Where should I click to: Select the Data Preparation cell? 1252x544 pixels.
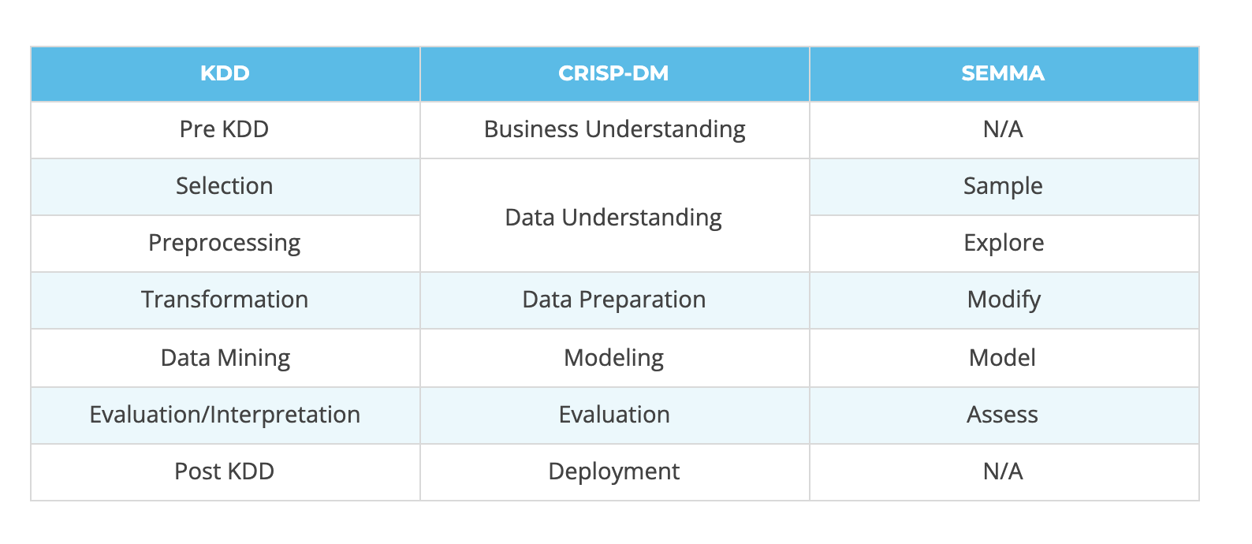[x=614, y=300]
